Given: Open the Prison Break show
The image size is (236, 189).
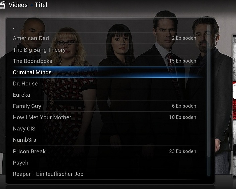Looking at the screenshot, I should click(106, 151).
